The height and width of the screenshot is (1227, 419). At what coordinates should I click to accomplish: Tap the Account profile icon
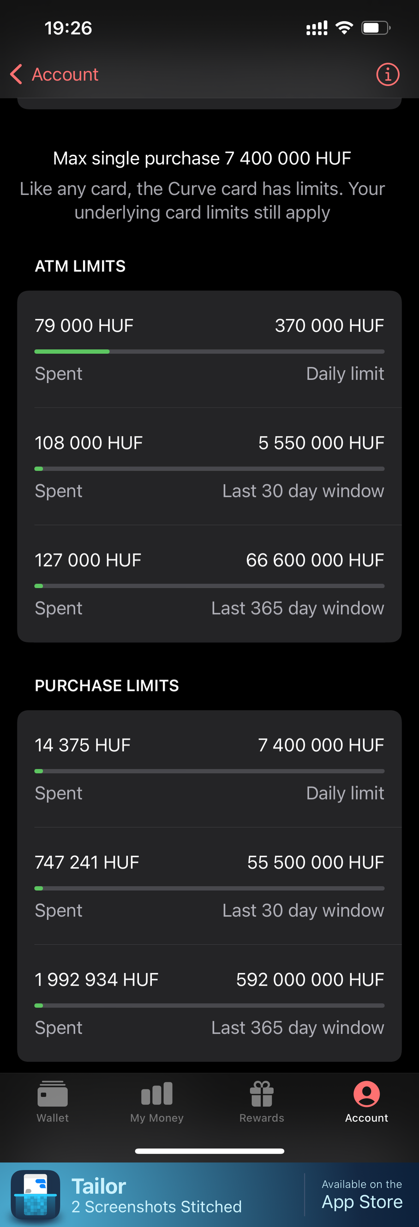(x=366, y=1094)
